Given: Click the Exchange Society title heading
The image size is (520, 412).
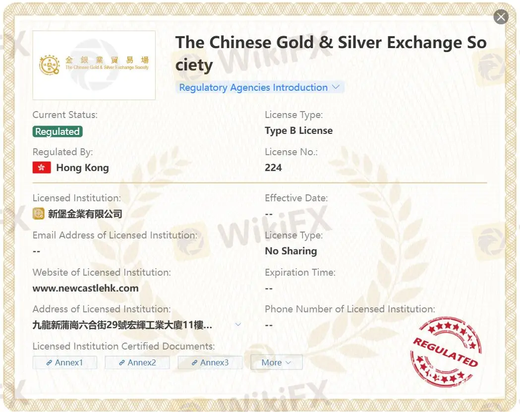Looking at the screenshot, I should (x=331, y=54).
